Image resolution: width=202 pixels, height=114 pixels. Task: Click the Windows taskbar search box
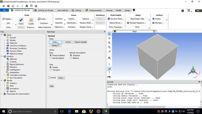(x=33, y=111)
